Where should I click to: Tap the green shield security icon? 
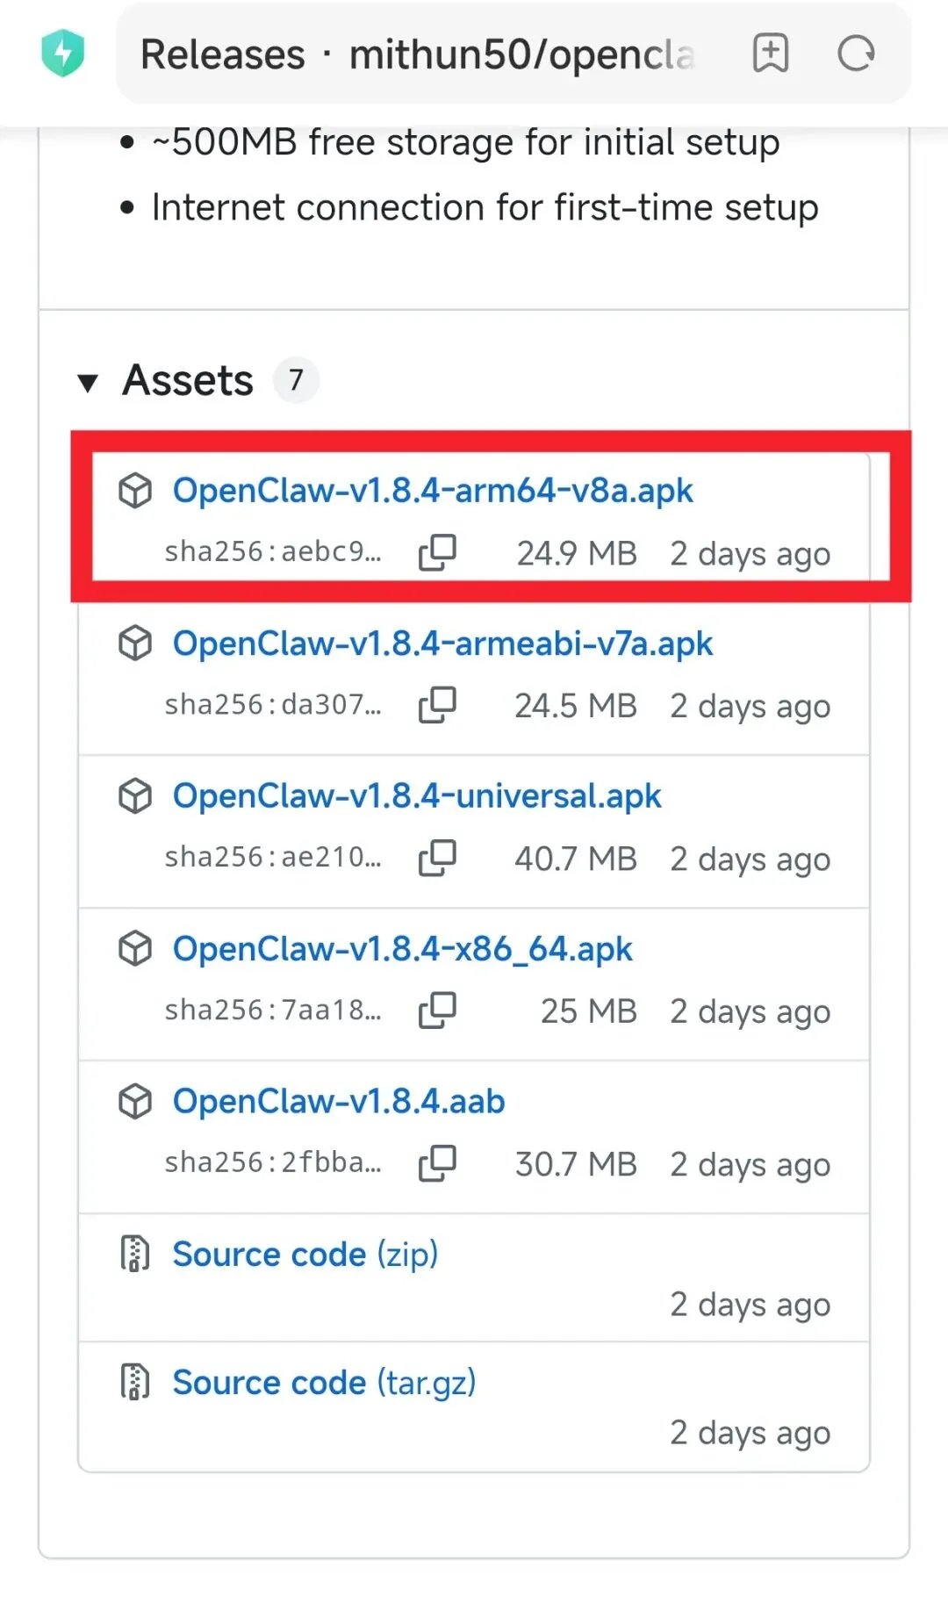point(63,54)
